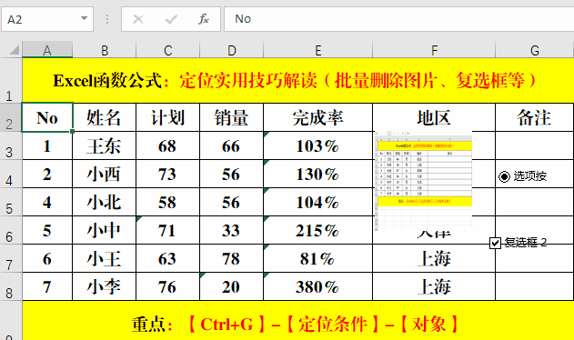Select the cell with name 小西

click(105, 174)
